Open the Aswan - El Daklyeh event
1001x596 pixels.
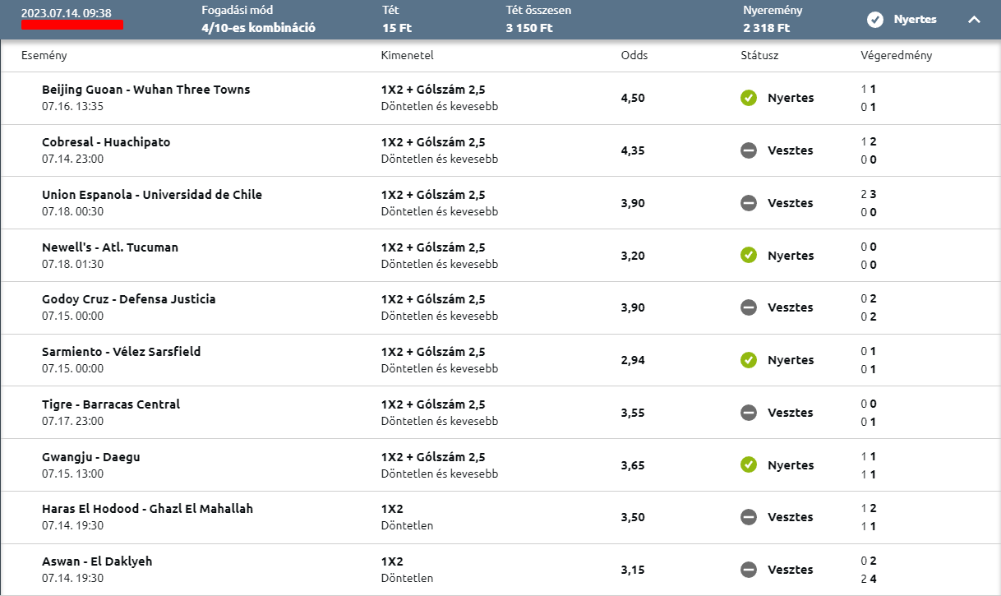click(x=97, y=561)
